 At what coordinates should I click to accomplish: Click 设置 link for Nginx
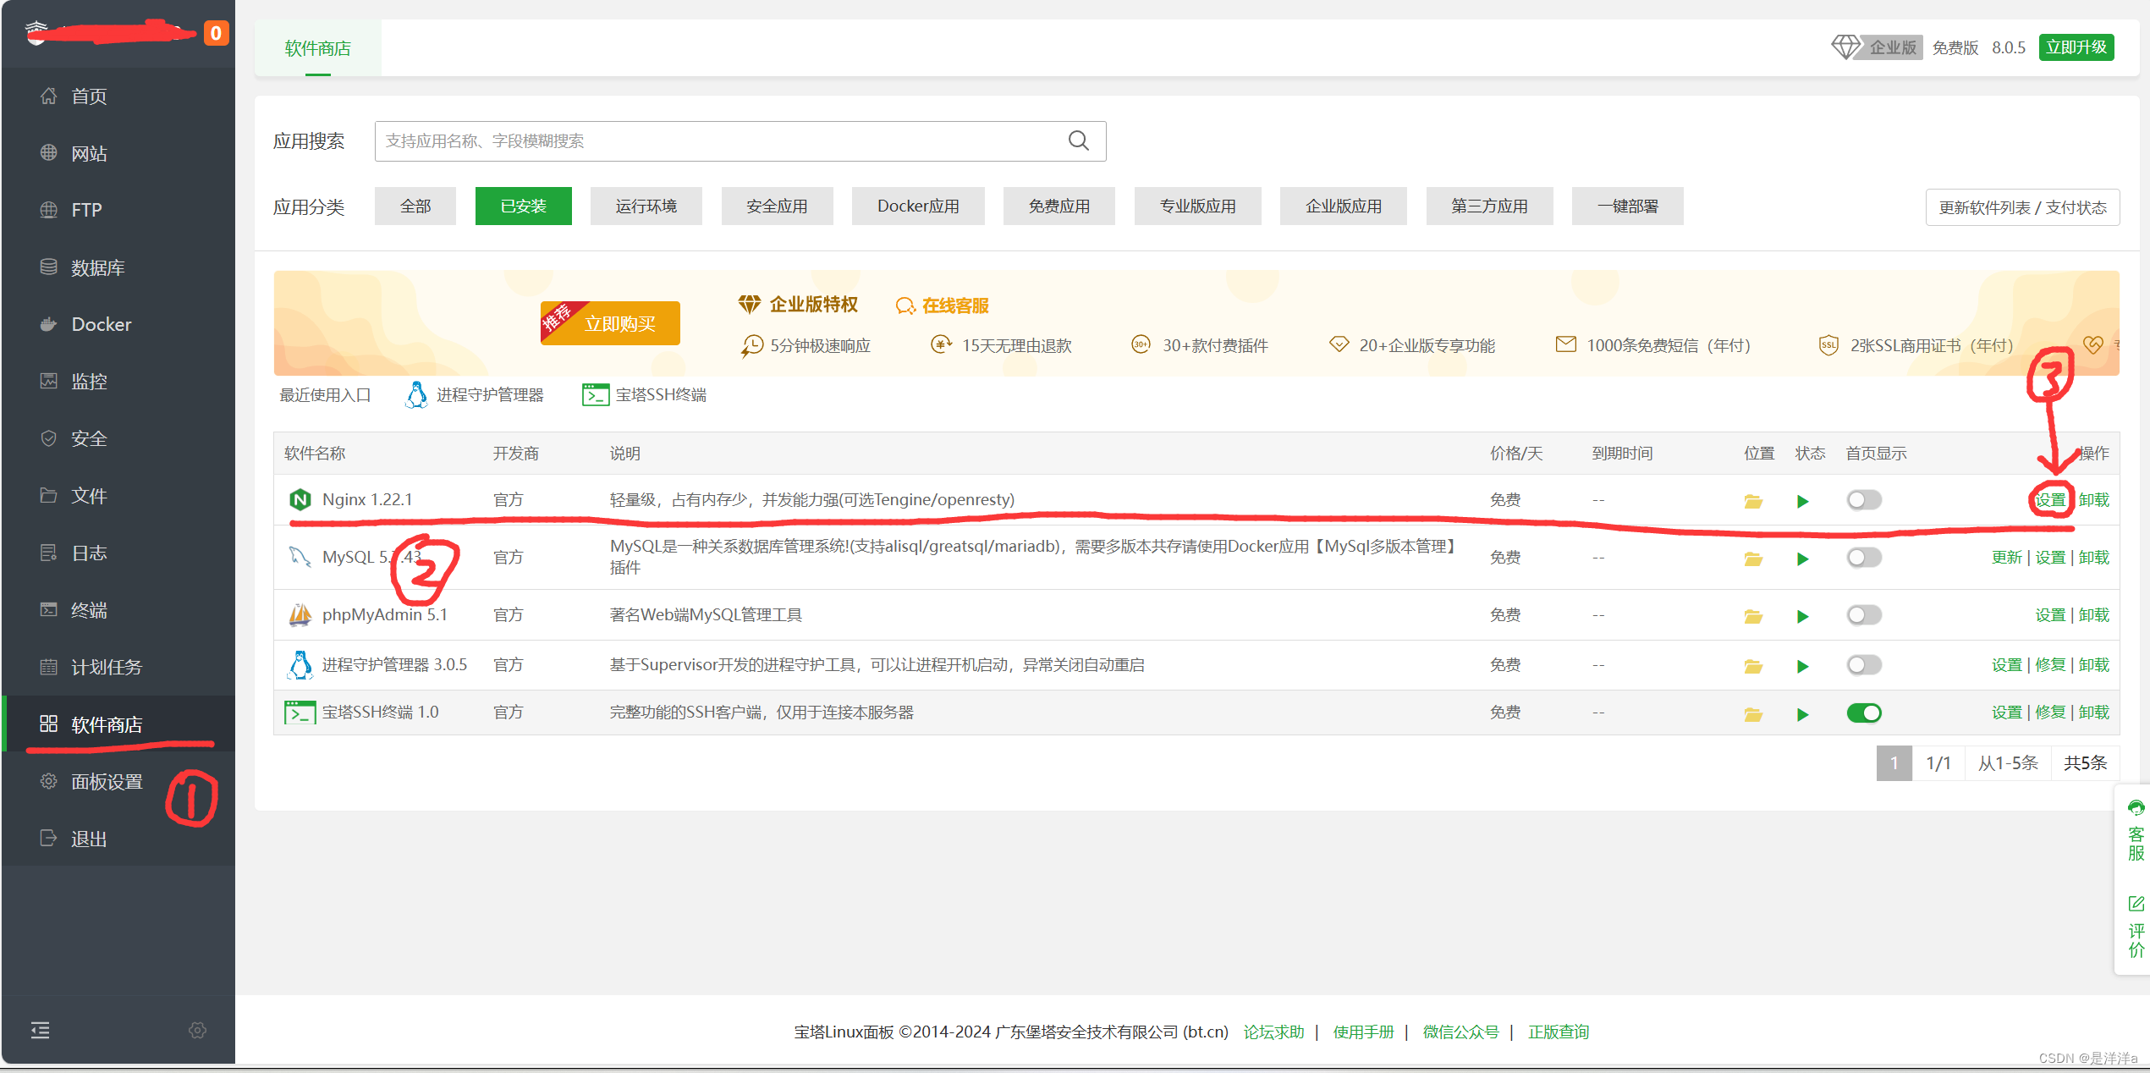[x=2049, y=500]
